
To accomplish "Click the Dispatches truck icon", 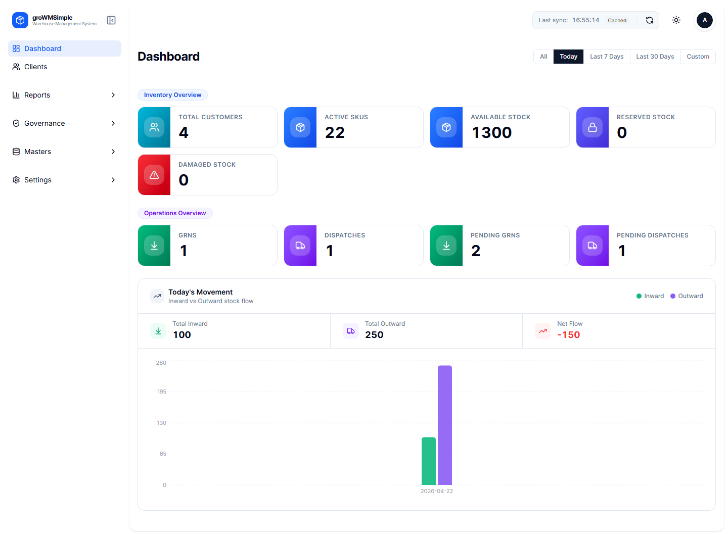I will tap(300, 246).
